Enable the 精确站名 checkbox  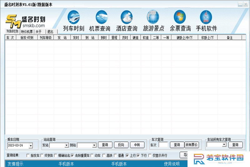click(56, 155)
